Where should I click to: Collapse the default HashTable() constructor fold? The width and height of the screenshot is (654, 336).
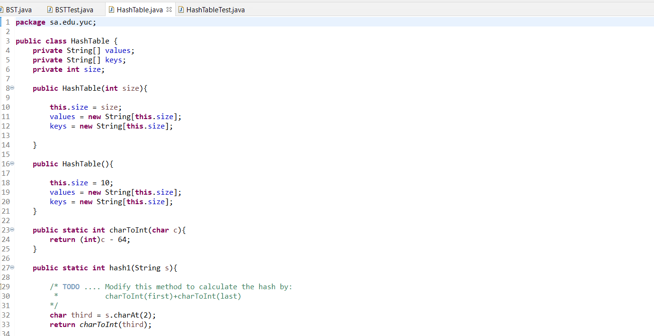tap(11, 164)
